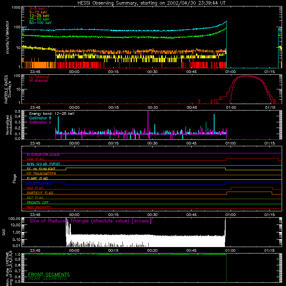Click the 0.5 tick label on modulation axis

(x=18, y=111)
